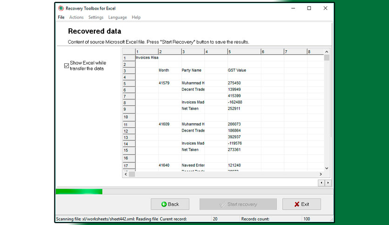Screen dimensions: 389x225
Task: Click the Start recovery button
Action: point(238,204)
